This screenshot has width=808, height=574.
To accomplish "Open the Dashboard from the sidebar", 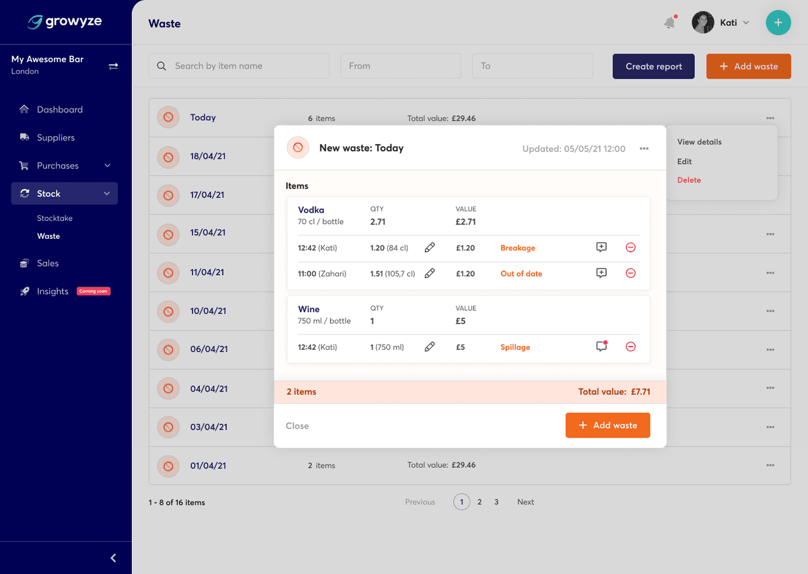I will (61, 109).
